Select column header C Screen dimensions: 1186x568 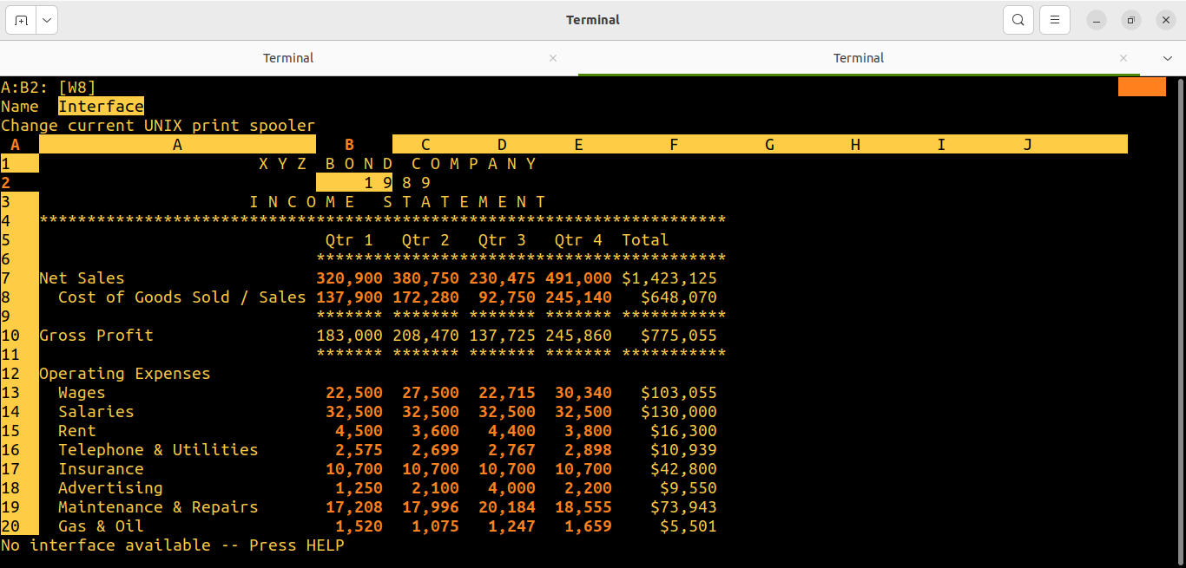click(x=425, y=145)
